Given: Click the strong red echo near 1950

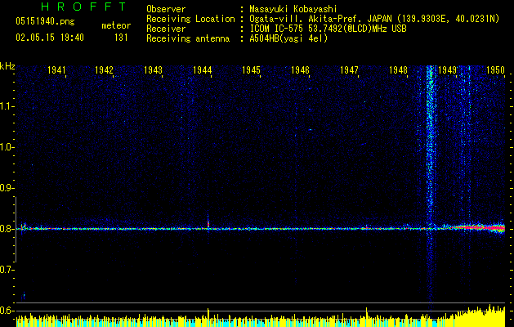Looking at the screenshot, I should coord(482,227).
